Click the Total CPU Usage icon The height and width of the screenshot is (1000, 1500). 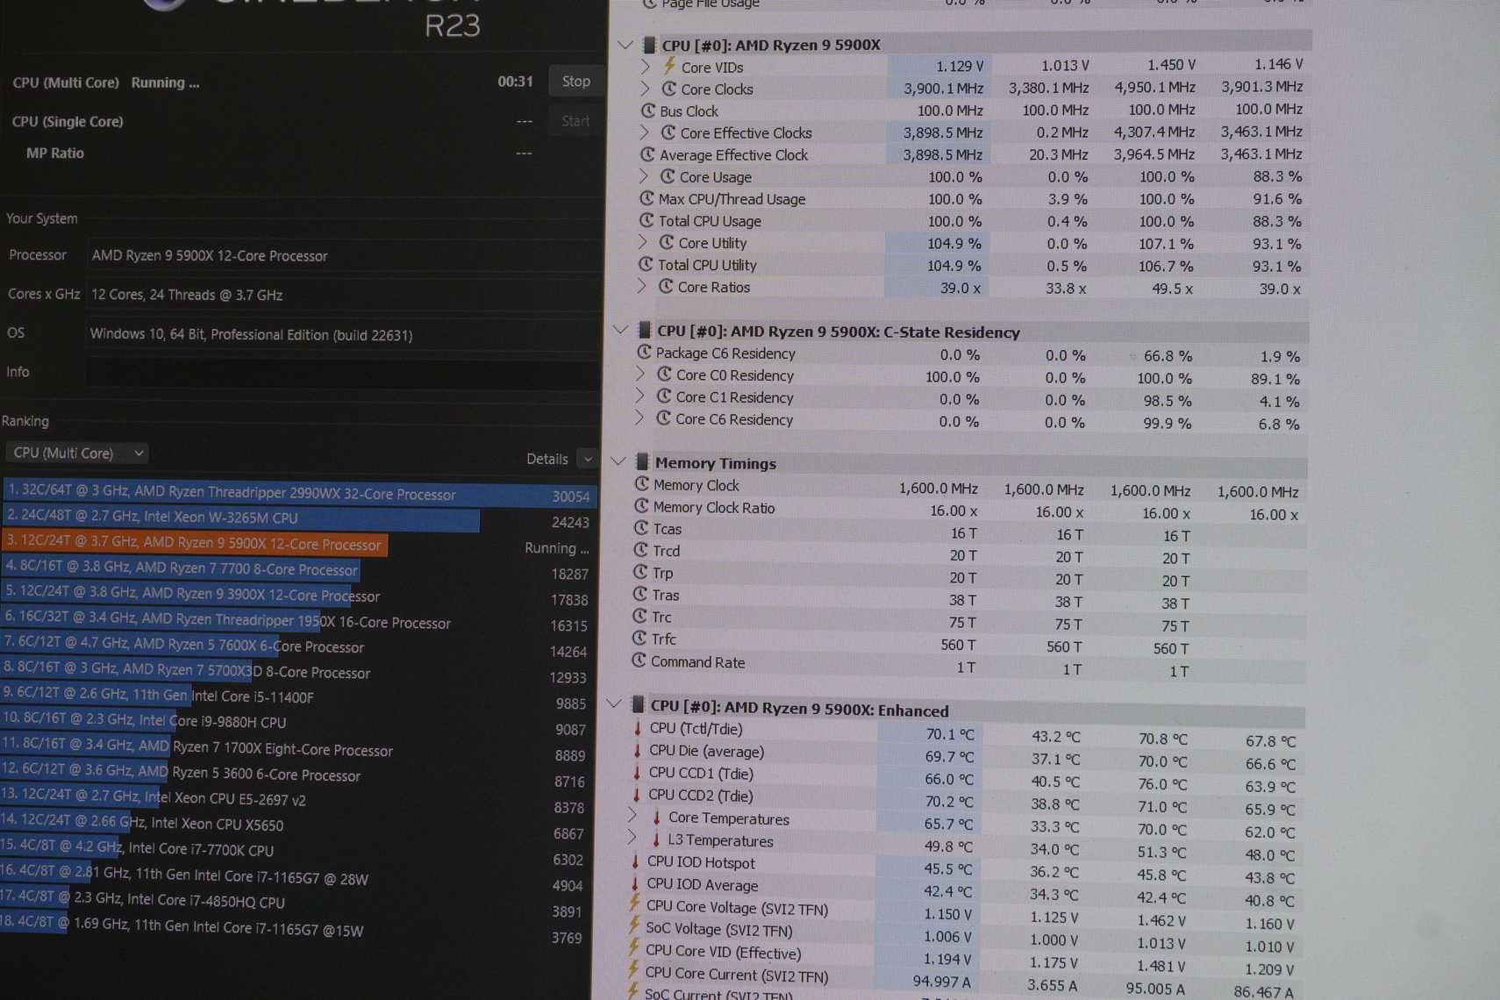(x=646, y=220)
